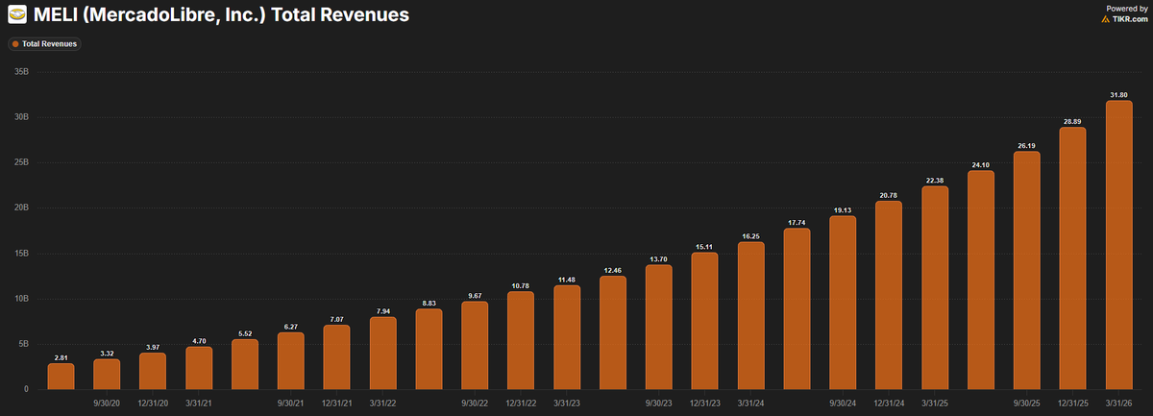
Task: Click the 3/31/26 x-axis date
Action: [1119, 404]
